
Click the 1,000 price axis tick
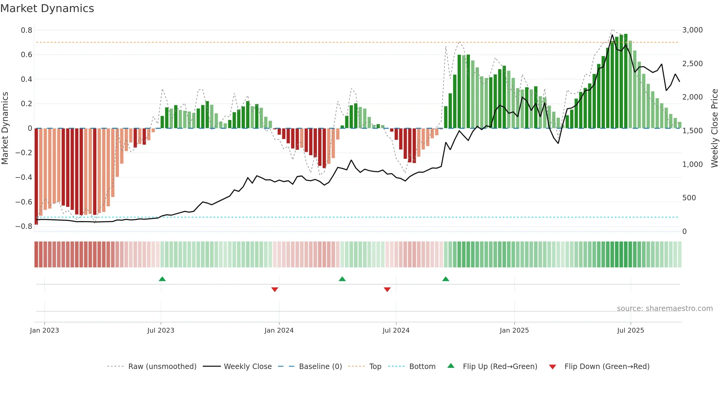[693, 165]
